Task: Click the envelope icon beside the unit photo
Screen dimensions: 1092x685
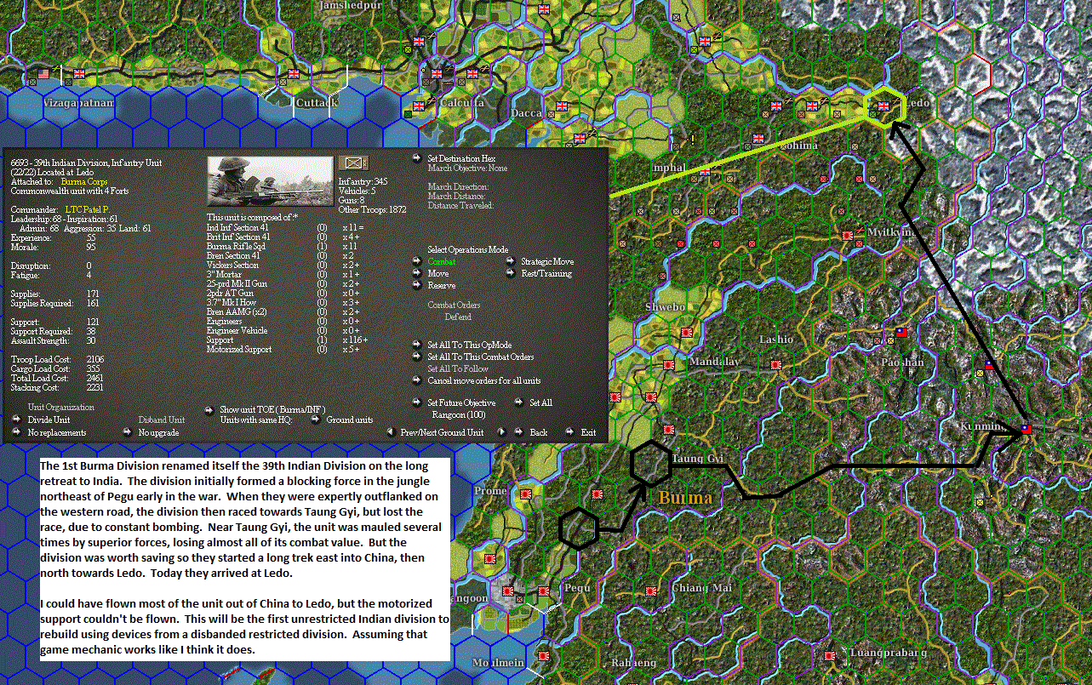Action: tap(353, 163)
